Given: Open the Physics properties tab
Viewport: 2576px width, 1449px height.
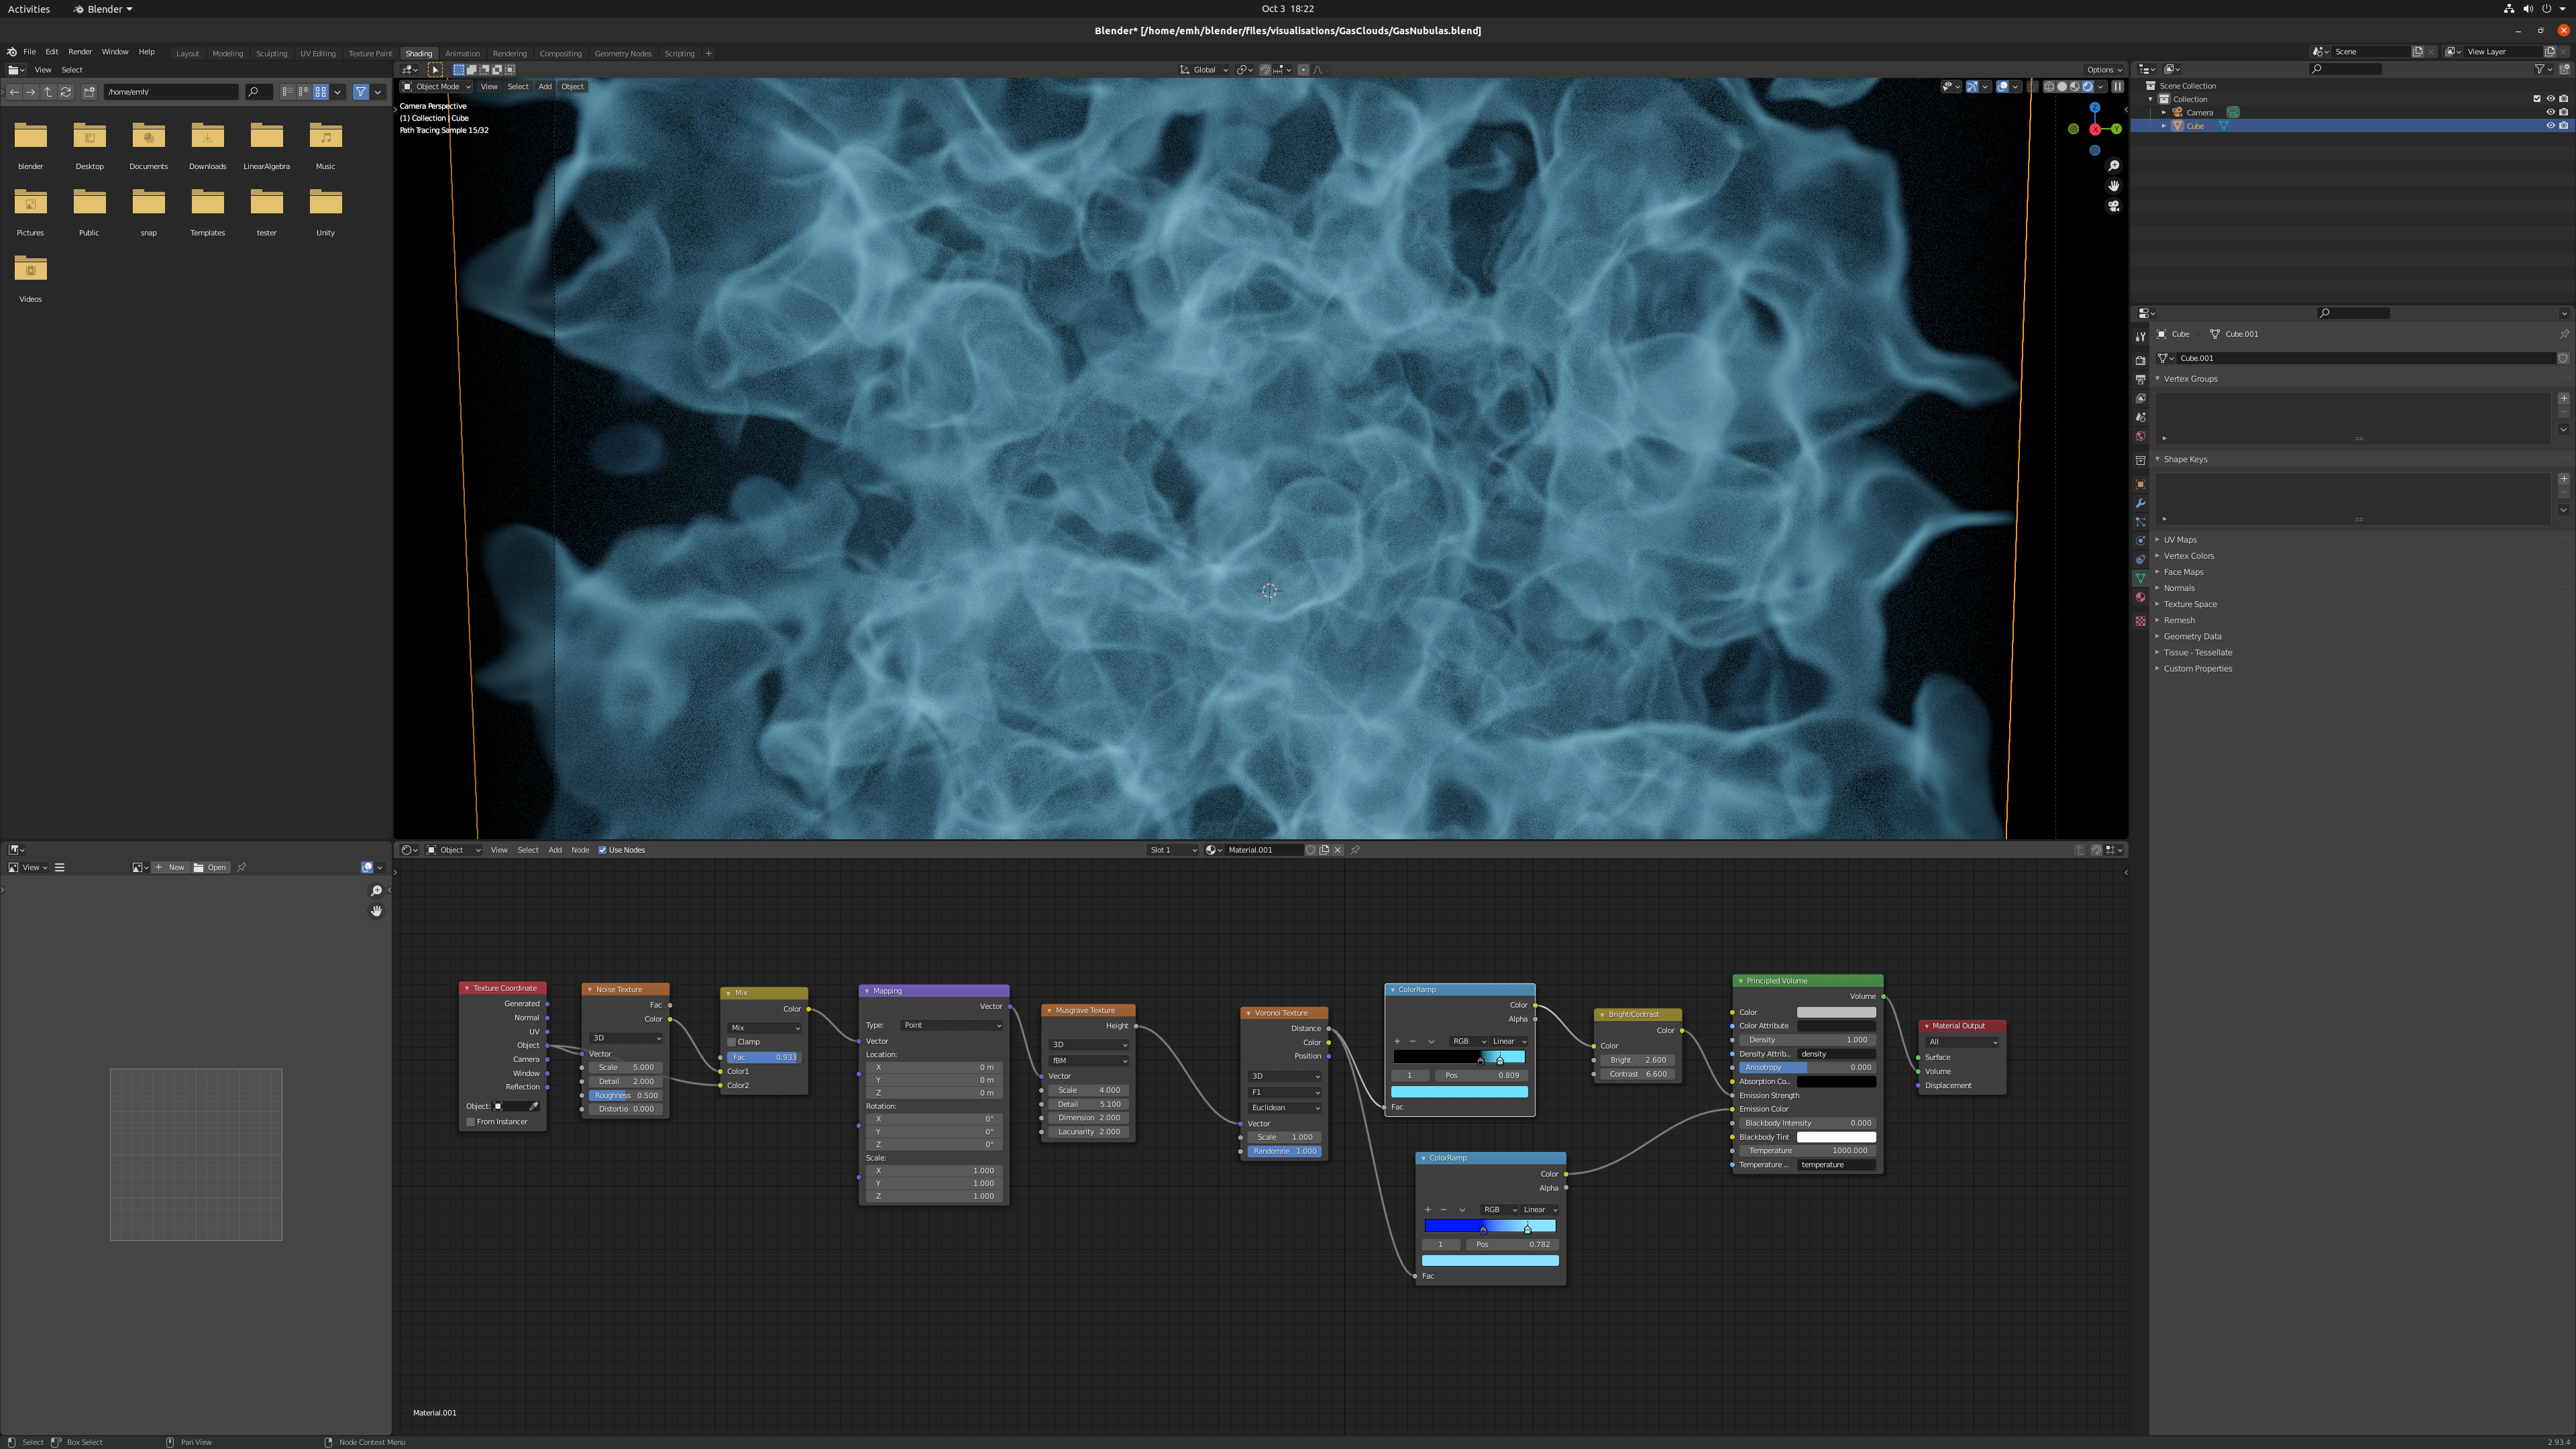Looking at the screenshot, I should [x=2140, y=541].
